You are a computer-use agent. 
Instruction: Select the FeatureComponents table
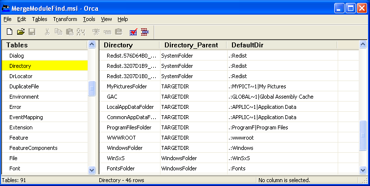point(45,148)
